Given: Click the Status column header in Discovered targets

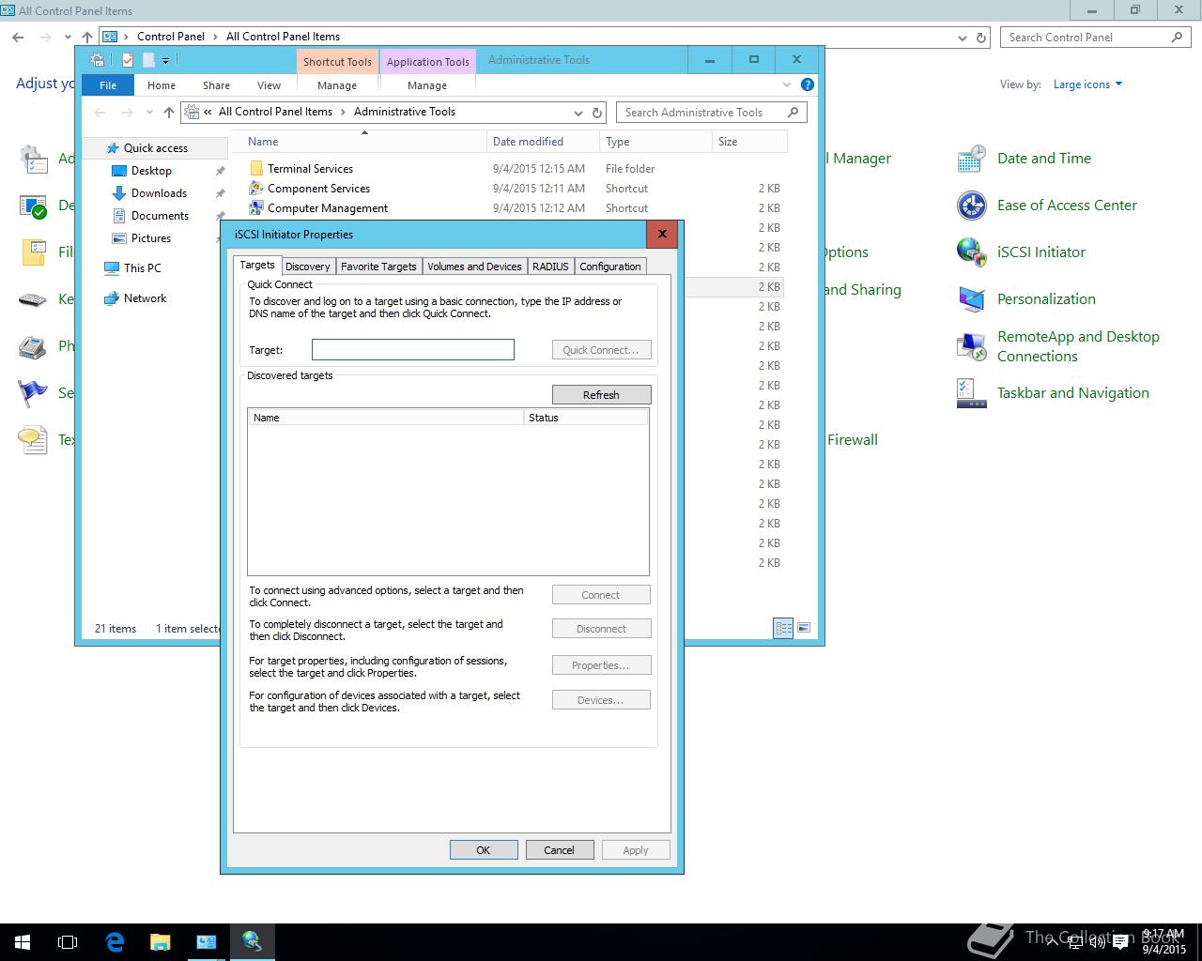Looking at the screenshot, I should 586,418.
